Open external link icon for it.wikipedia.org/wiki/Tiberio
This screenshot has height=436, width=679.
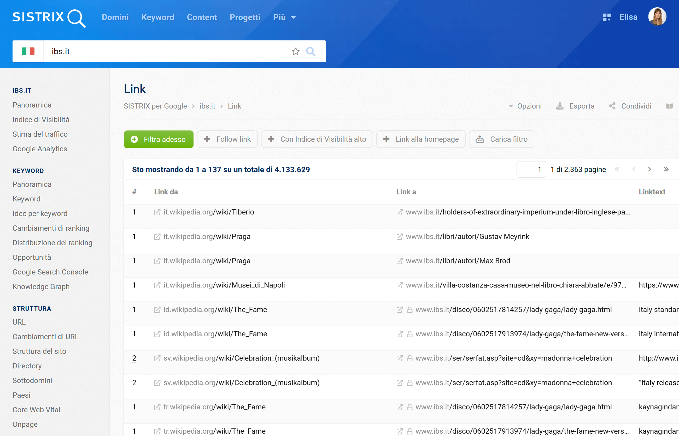click(x=157, y=212)
